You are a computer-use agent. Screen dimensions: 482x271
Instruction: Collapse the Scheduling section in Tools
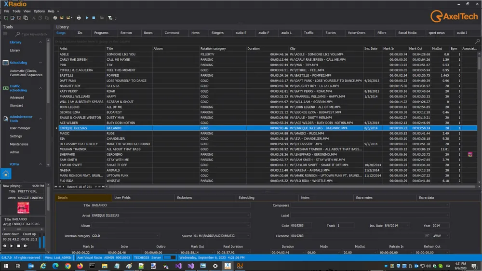40,63
